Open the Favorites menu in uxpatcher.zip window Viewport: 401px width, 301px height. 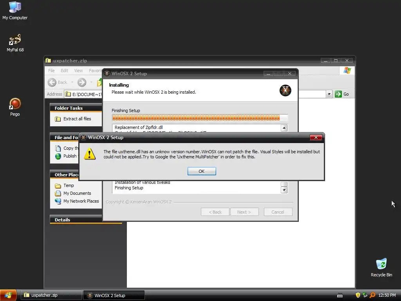coord(95,71)
